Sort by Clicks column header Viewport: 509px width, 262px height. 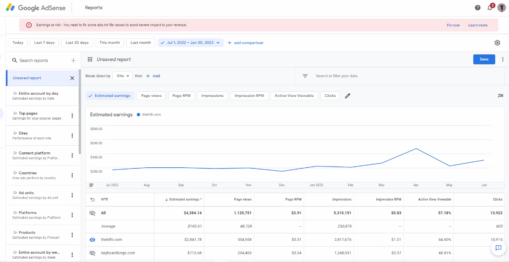coord(498,200)
